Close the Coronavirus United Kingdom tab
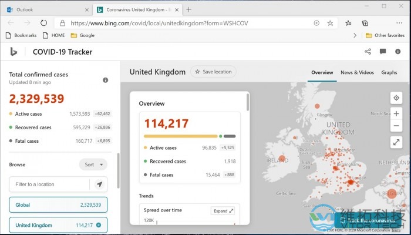This screenshot has height=235, width=411. pos(177,10)
